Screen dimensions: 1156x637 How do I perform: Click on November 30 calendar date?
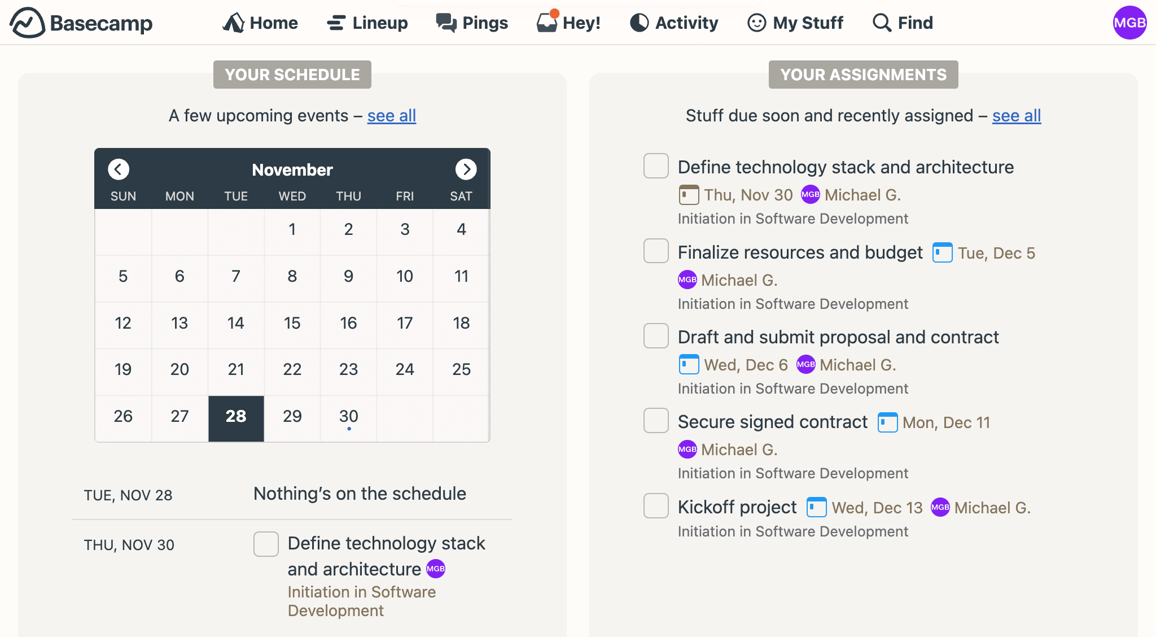[348, 417]
